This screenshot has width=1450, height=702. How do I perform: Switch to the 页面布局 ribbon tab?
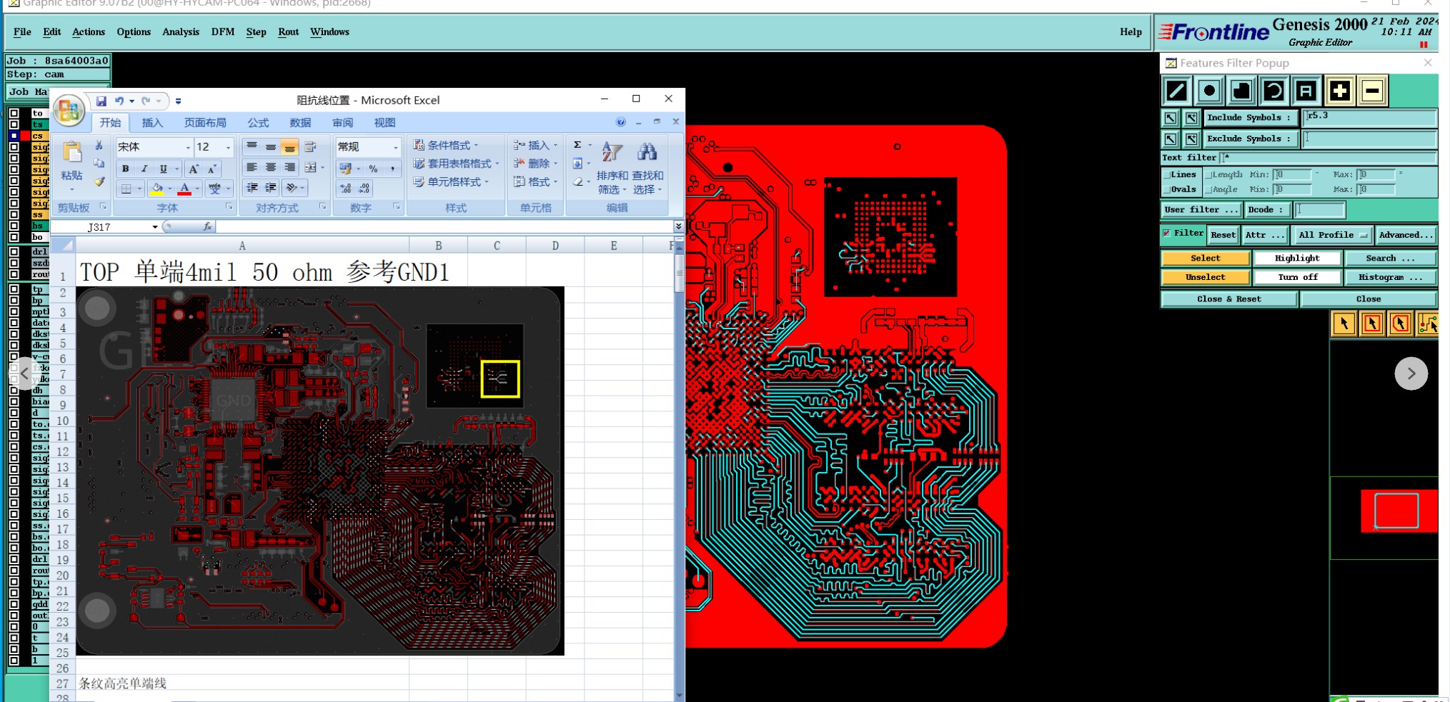[x=205, y=123]
